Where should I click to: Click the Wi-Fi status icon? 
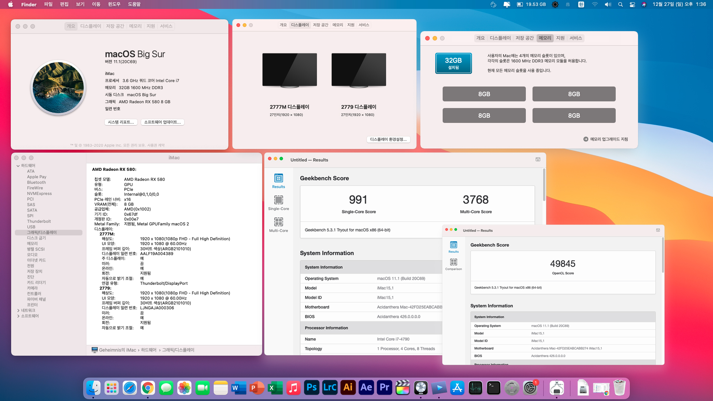pyautogui.click(x=595, y=4)
